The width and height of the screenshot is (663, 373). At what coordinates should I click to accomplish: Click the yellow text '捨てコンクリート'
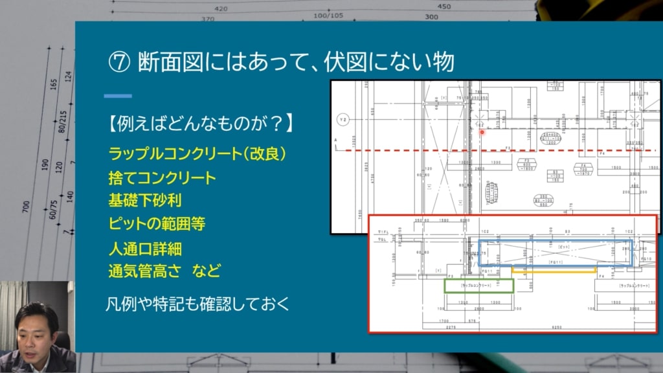[162, 177]
